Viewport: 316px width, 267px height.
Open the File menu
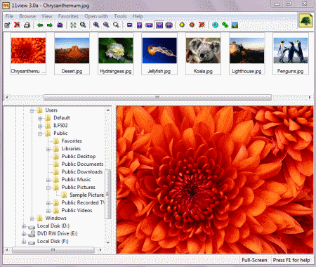point(9,16)
